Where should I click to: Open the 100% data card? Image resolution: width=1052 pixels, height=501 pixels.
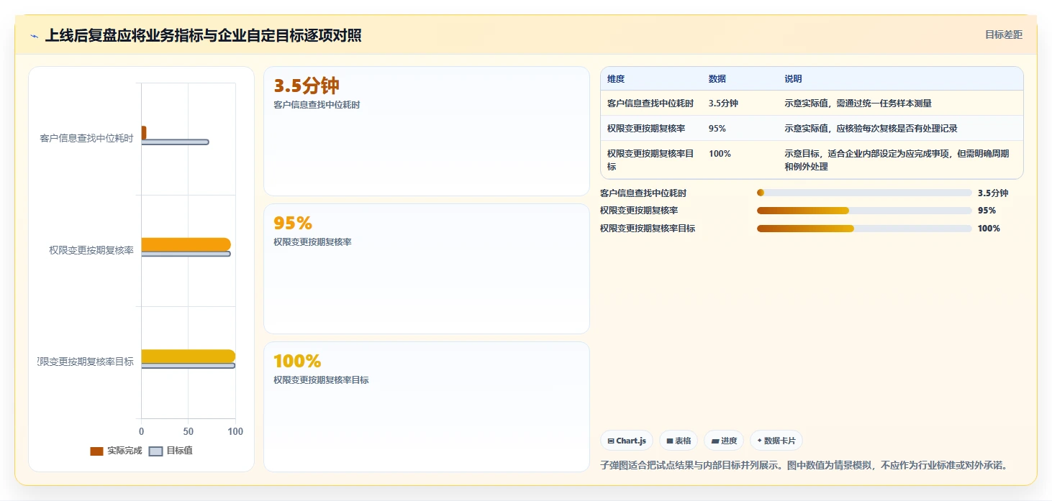tap(427, 407)
